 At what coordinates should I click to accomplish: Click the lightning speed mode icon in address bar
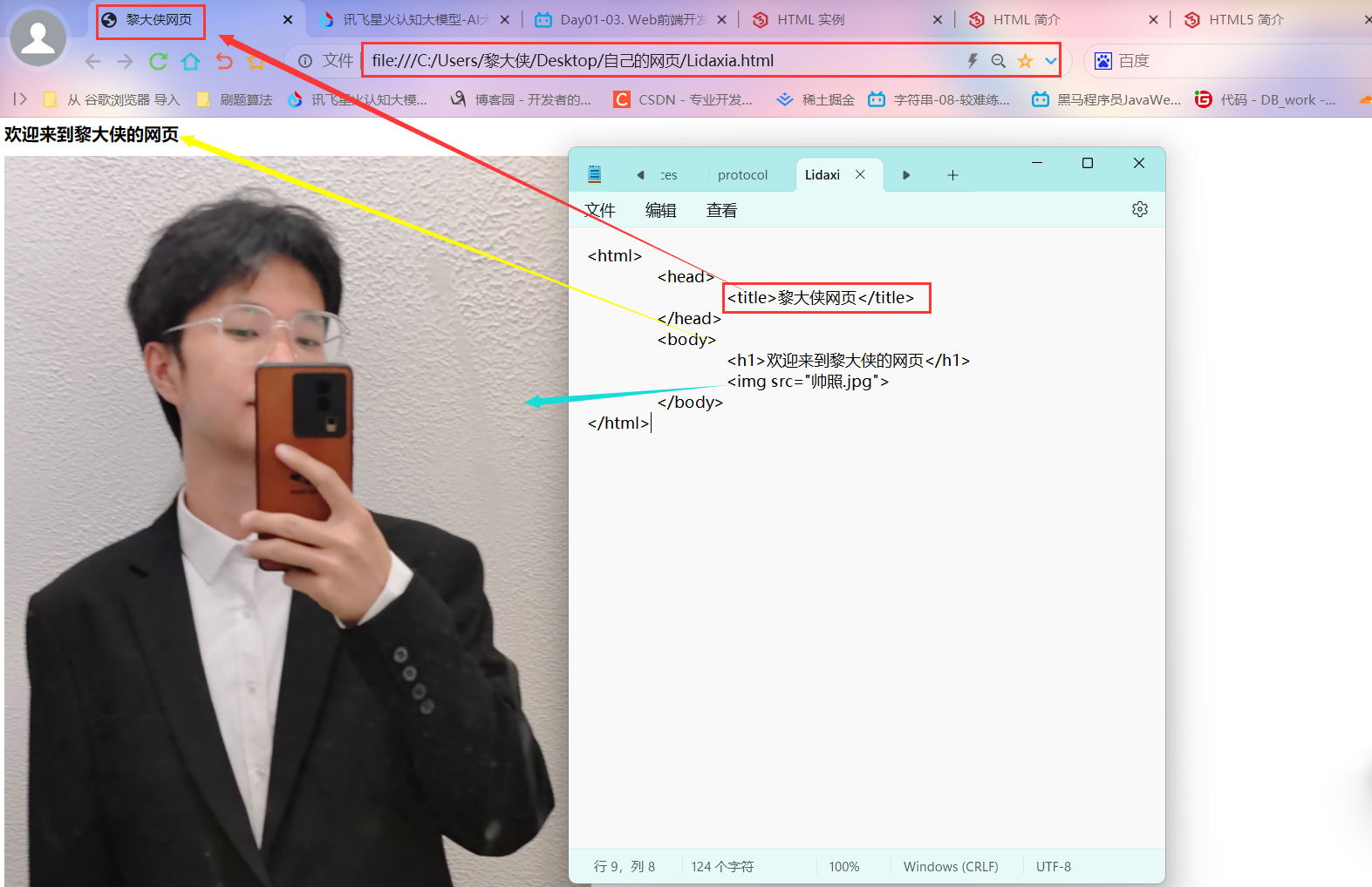[973, 60]
